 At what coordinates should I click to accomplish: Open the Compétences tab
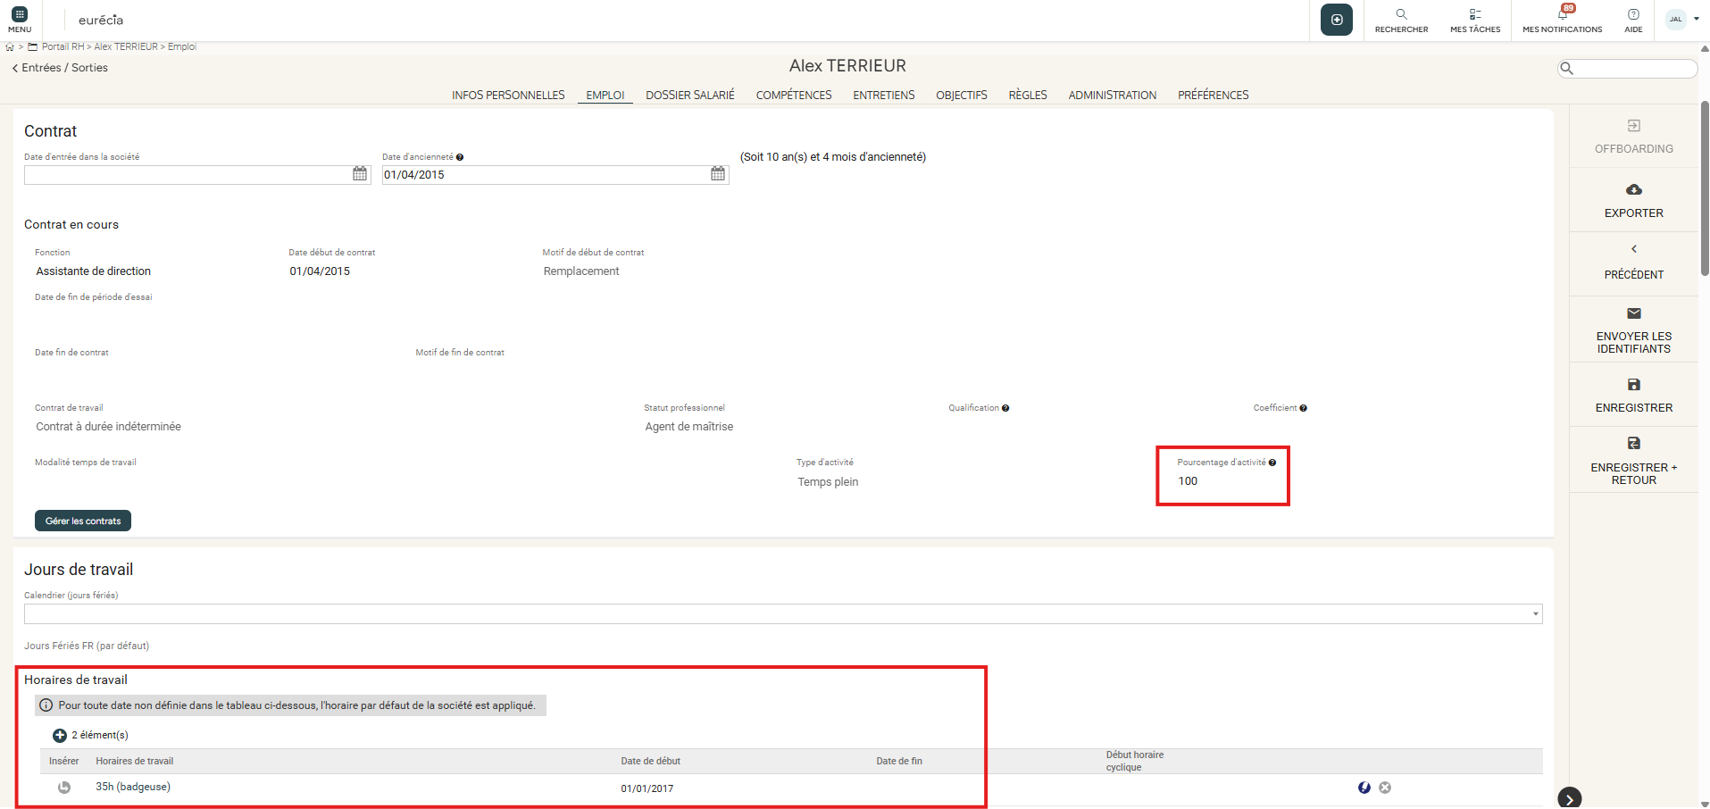pos(793,96)
